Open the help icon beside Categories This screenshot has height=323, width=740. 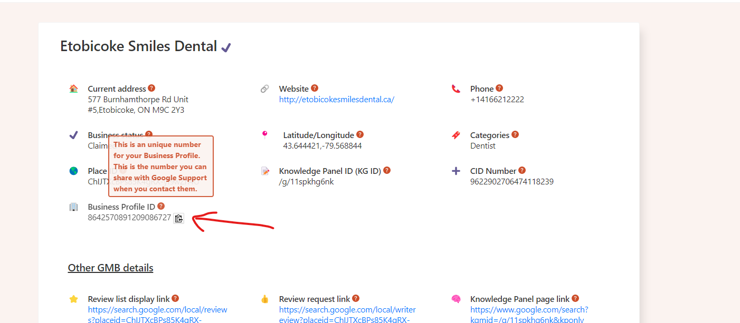(515, 134)
